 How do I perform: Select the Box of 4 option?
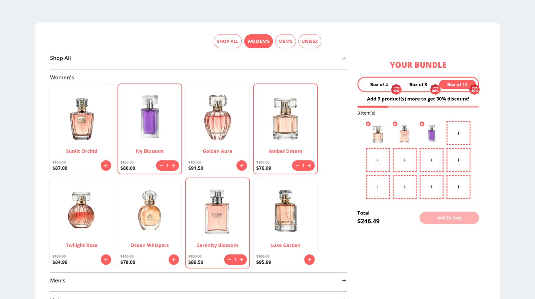379,85
